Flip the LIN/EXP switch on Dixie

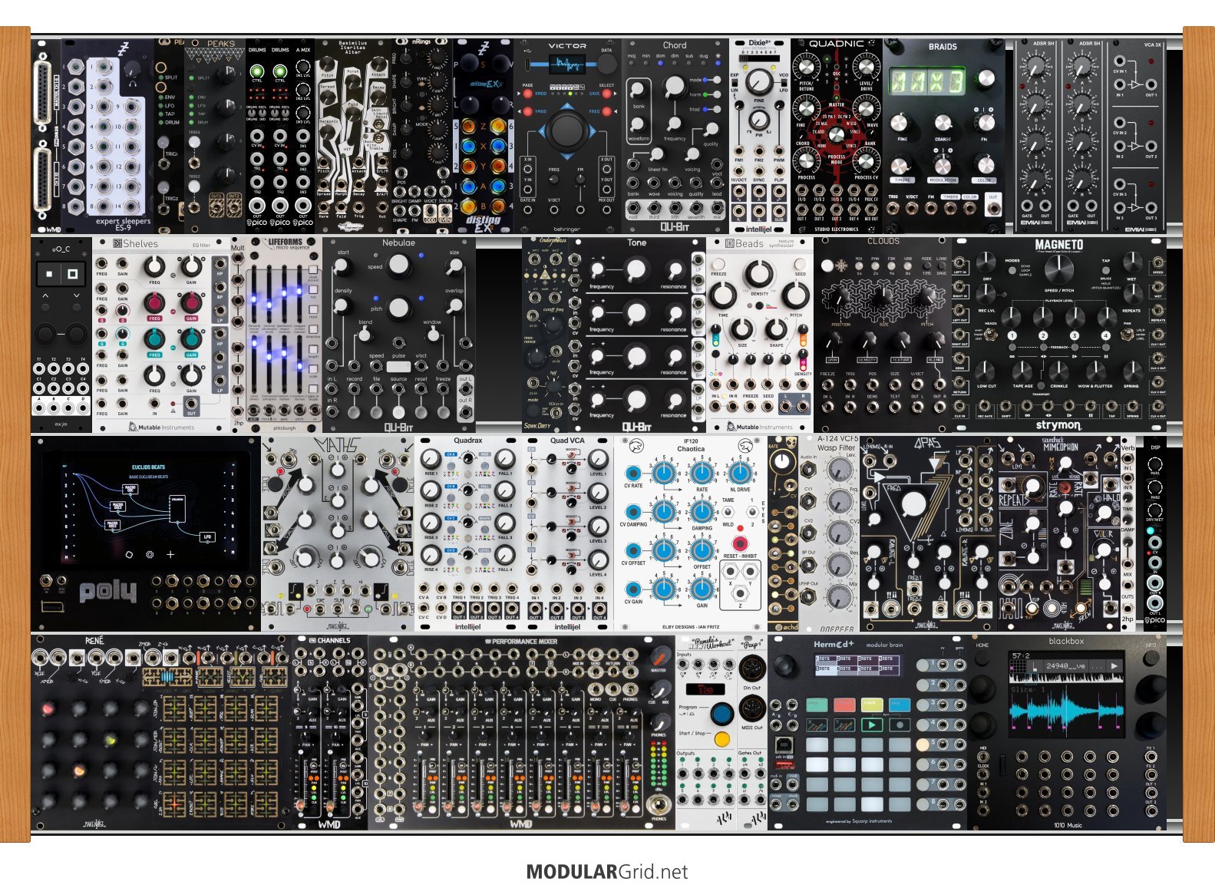tap(735, 83)
